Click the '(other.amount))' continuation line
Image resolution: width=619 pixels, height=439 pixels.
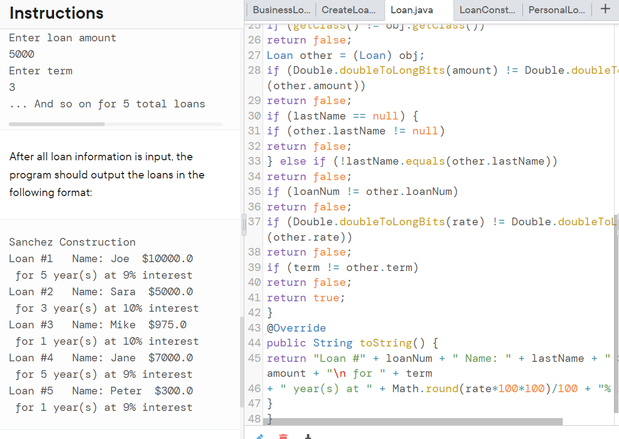316,85
